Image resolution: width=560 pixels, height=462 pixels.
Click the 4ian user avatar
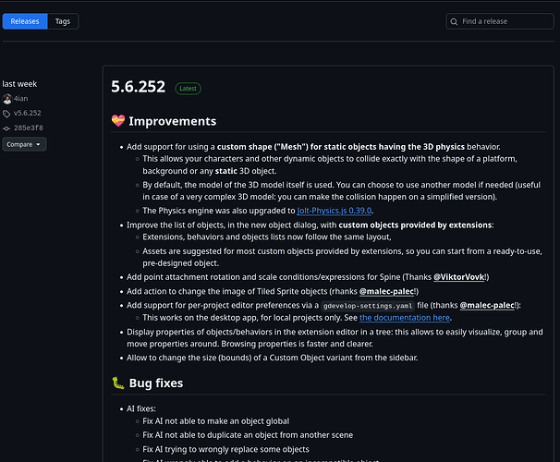[x=7, y=99]
